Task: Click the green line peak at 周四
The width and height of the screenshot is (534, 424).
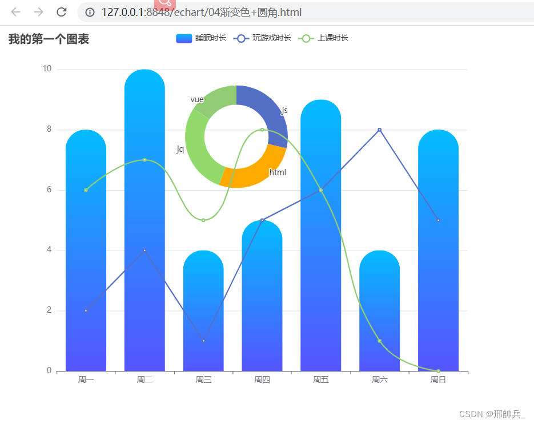Action: click(262, 130)
